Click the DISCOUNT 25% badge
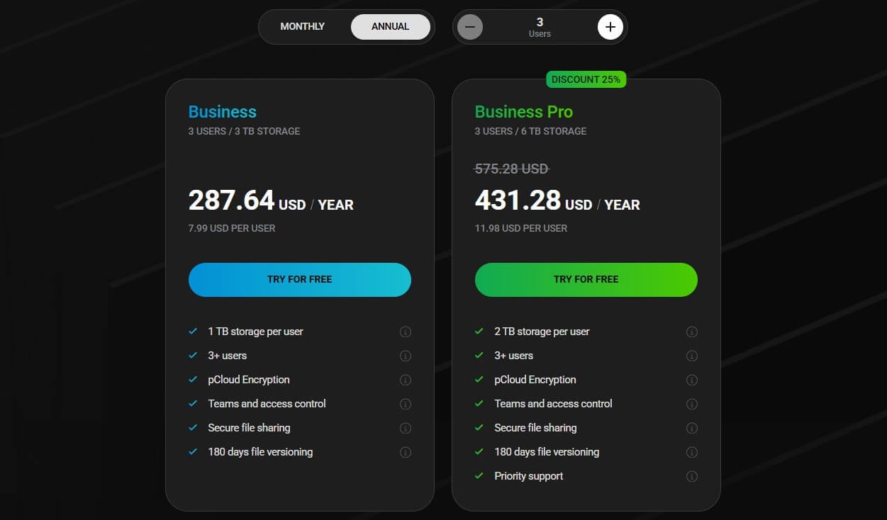 click(586, 79)
